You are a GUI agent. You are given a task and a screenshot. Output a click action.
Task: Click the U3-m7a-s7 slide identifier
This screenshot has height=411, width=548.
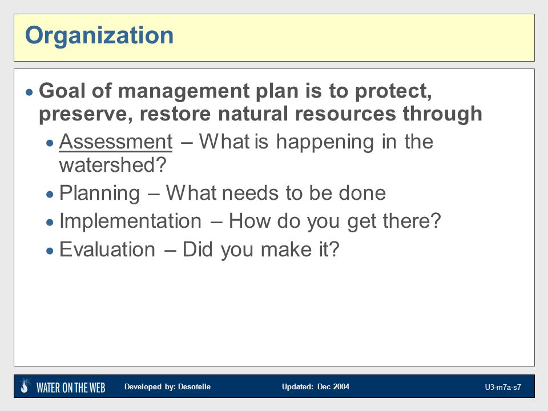pos(503,387)
